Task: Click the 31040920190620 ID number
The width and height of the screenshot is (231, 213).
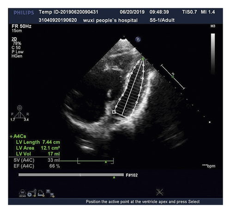Action: [58, 20]
